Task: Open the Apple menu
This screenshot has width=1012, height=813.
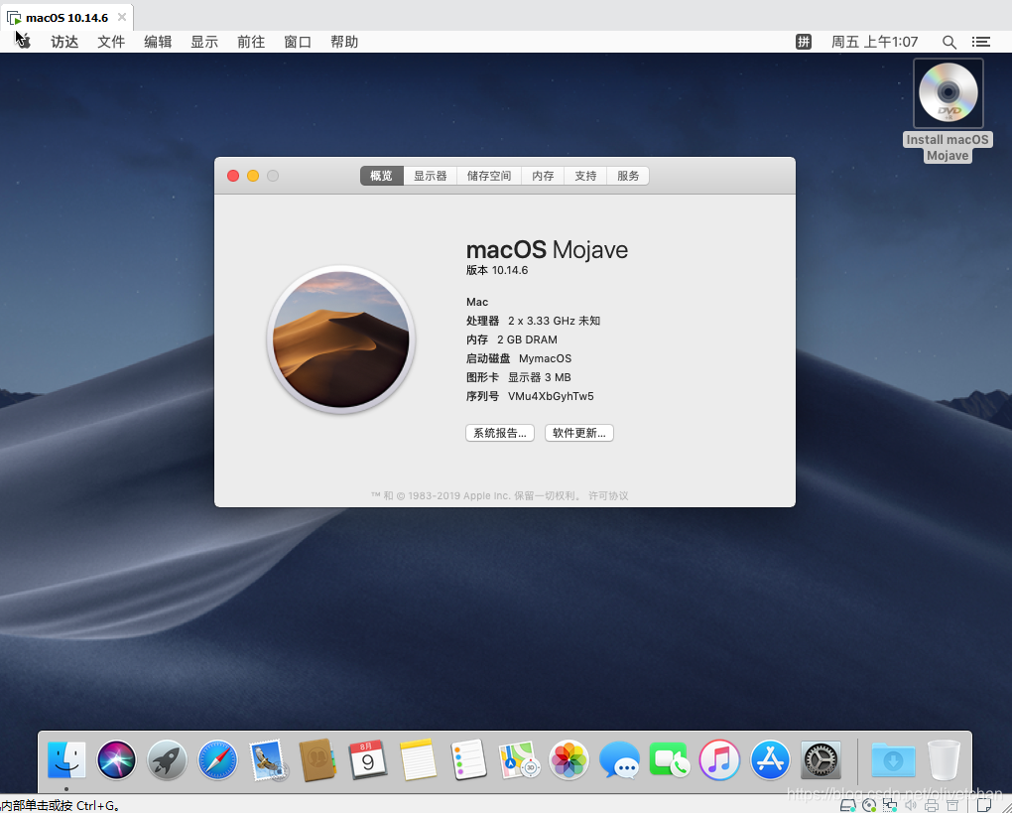Action: (23, 42)
